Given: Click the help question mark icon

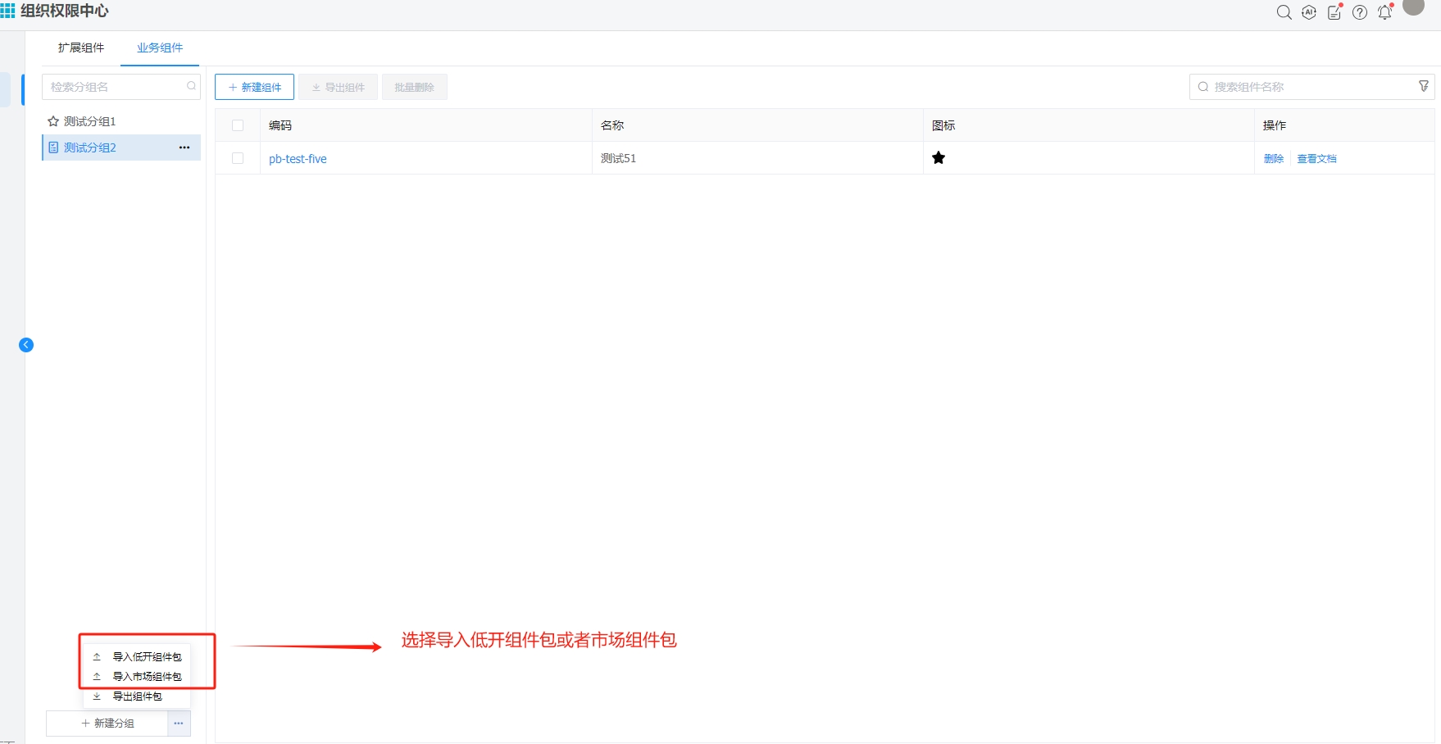Looking at the screenshot, I should coord(1360,12).
